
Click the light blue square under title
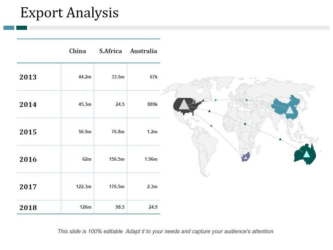pyautogui.click(x=9, y=28)
